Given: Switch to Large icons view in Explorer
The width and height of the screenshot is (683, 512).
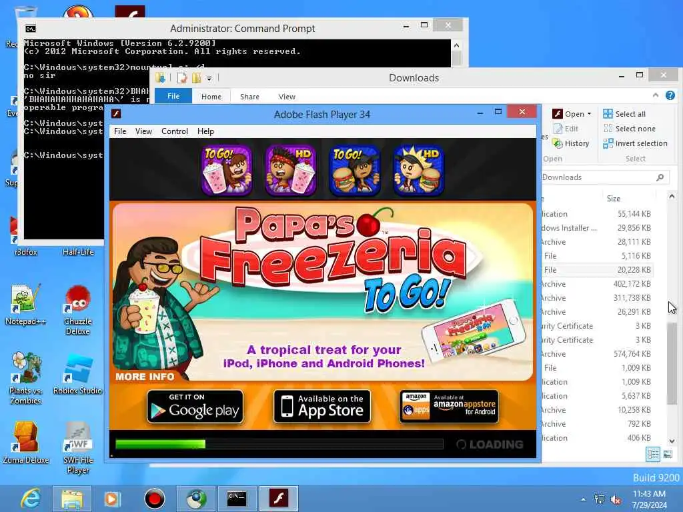Looking at the screenshot, I should pyautogui.click(x=668, y=455).
